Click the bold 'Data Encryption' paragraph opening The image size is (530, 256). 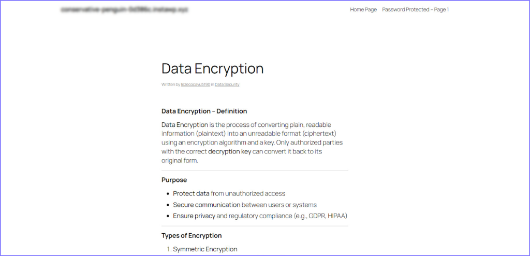point(185,124)
